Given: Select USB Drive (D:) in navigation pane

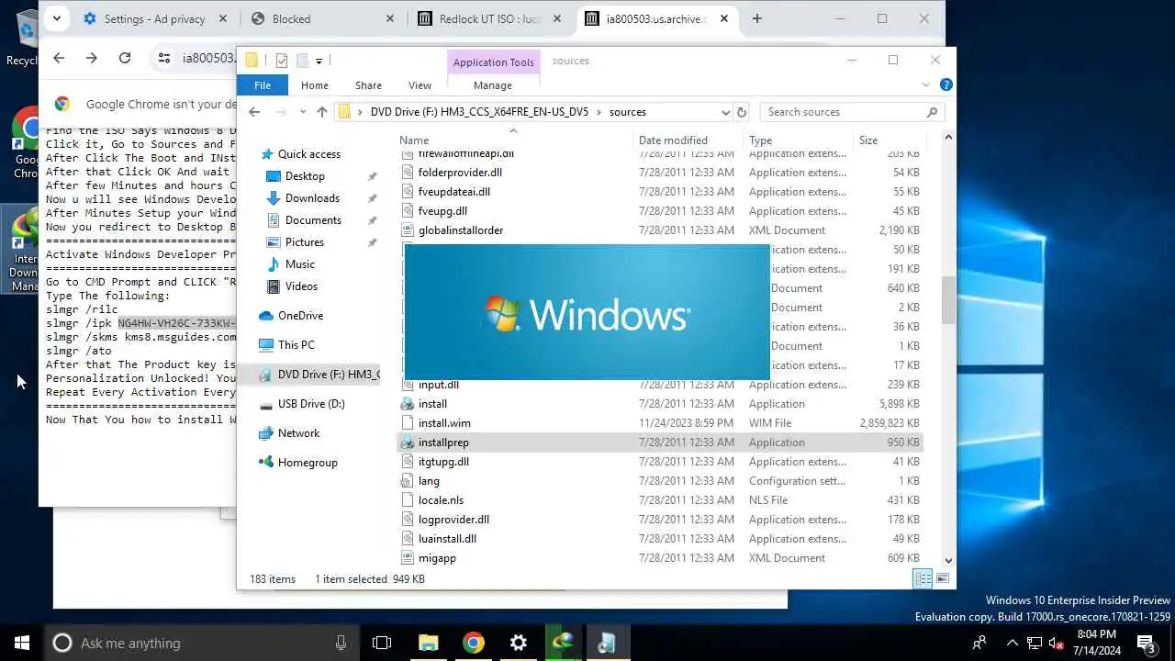Looking at the screenshot, I should [311, 404].
